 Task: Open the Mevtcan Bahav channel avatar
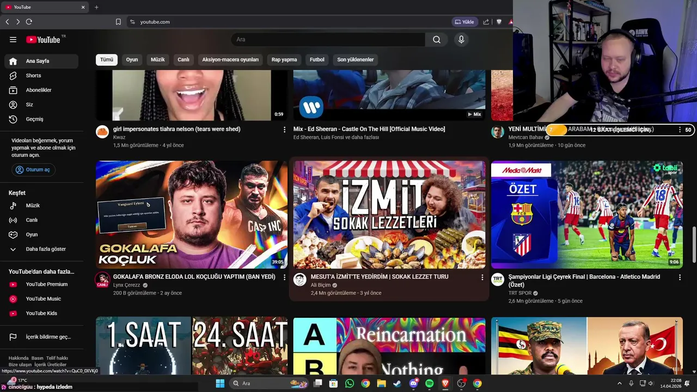[x=498, y=132]
